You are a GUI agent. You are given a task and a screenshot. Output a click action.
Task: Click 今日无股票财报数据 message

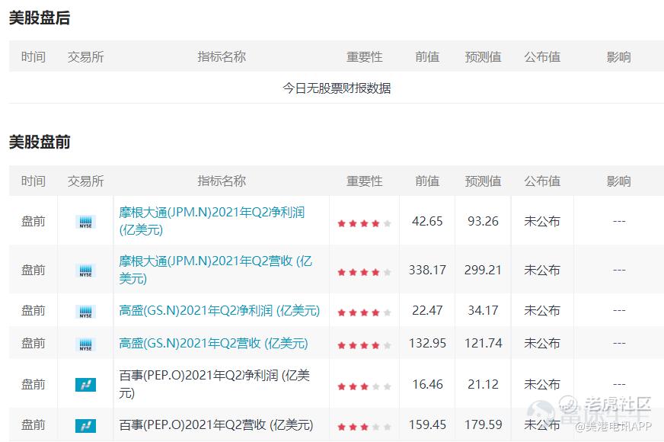tap(337, 88)
